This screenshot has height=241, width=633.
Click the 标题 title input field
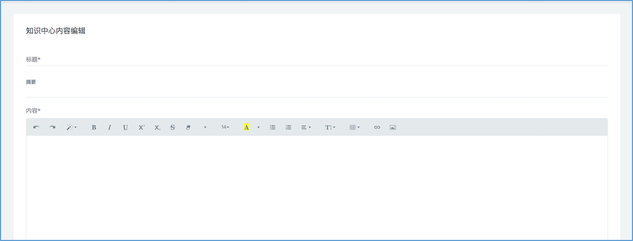pos(317,59)
